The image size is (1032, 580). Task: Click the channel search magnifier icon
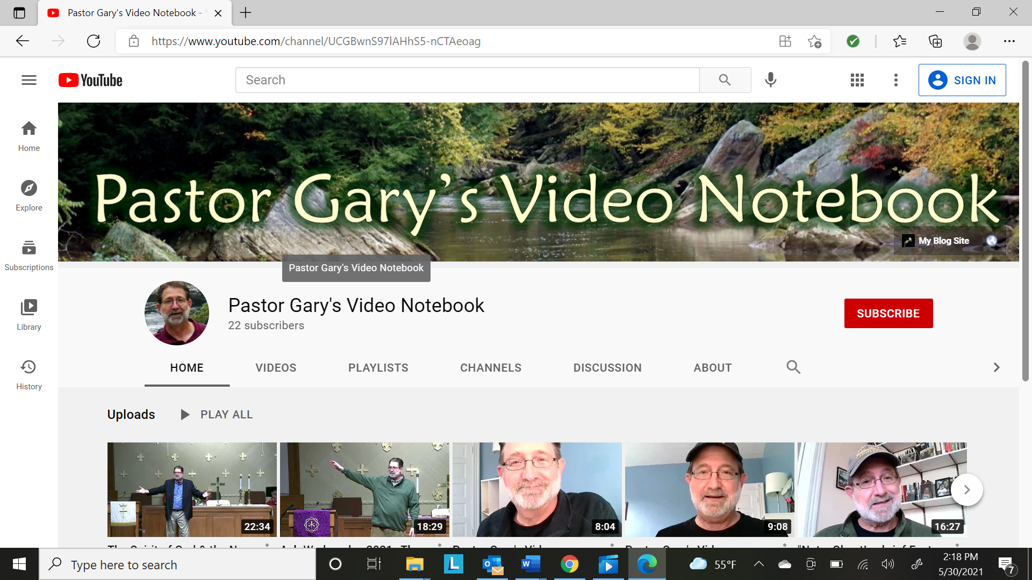793,367
